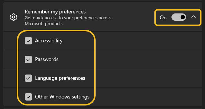The image size is (205, 109).
Task: Collapse the preferences list with the chevron
Action: click(x=194, y=17)
